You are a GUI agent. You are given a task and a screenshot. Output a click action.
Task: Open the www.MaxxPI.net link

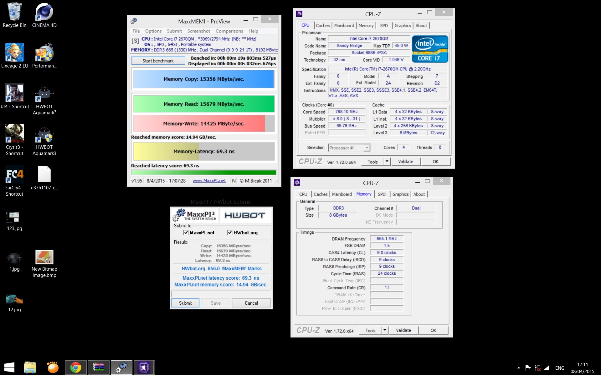coord(209,181)
